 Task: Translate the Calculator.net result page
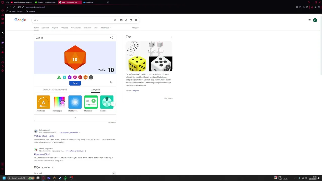[69, 132]
